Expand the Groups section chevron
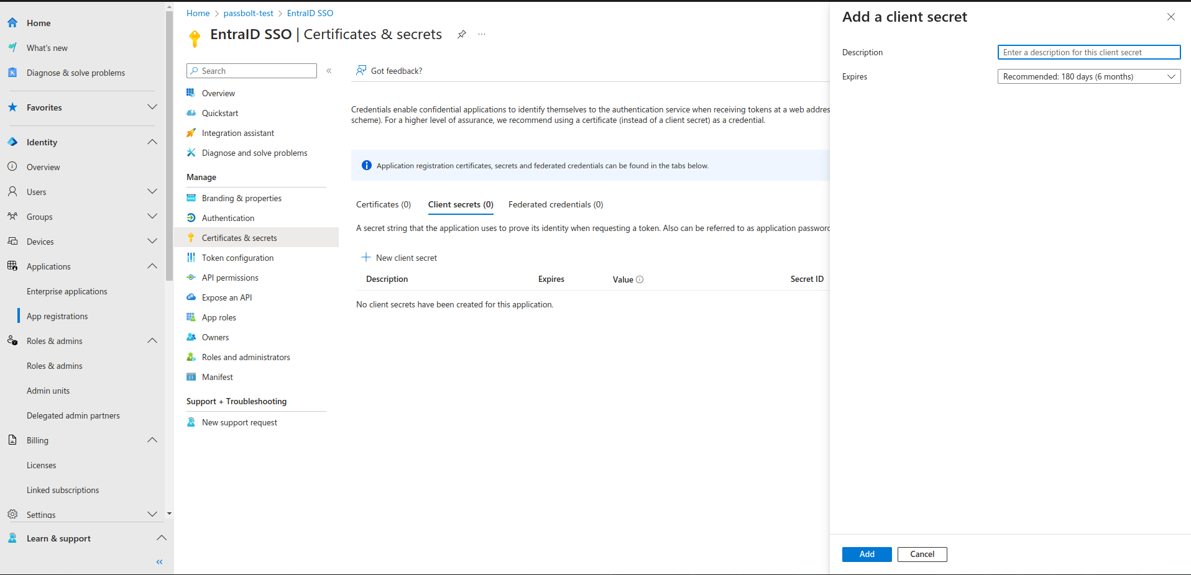 152,216
